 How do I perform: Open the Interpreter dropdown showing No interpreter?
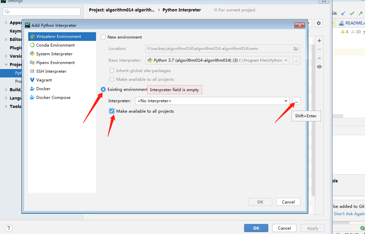(212, 101)
